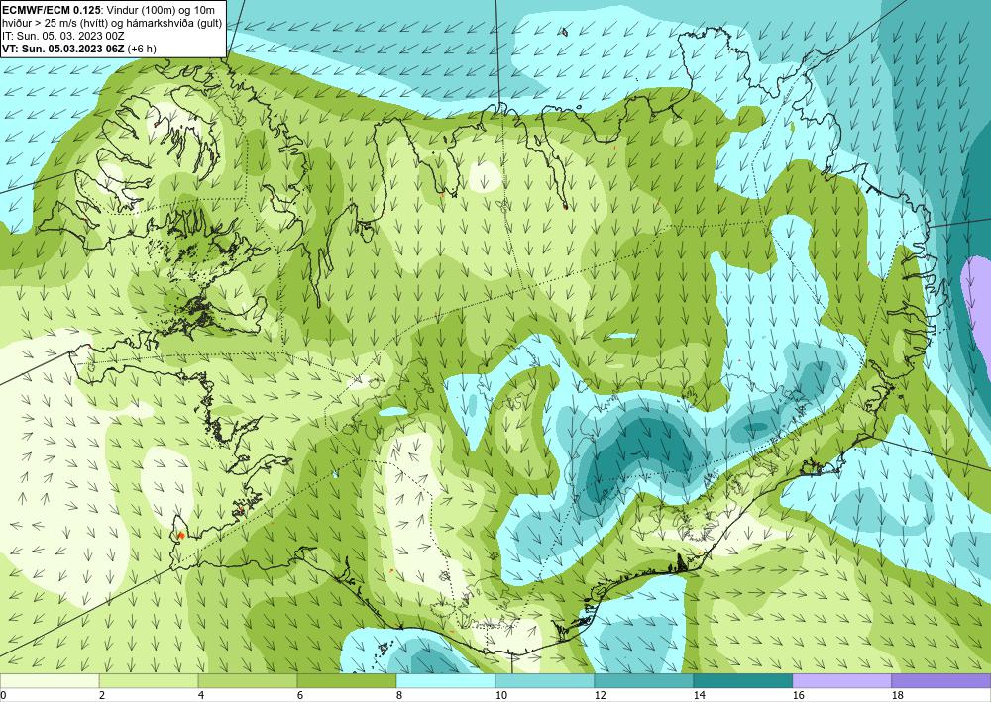Click the legend value label '4'

[201, 696]
